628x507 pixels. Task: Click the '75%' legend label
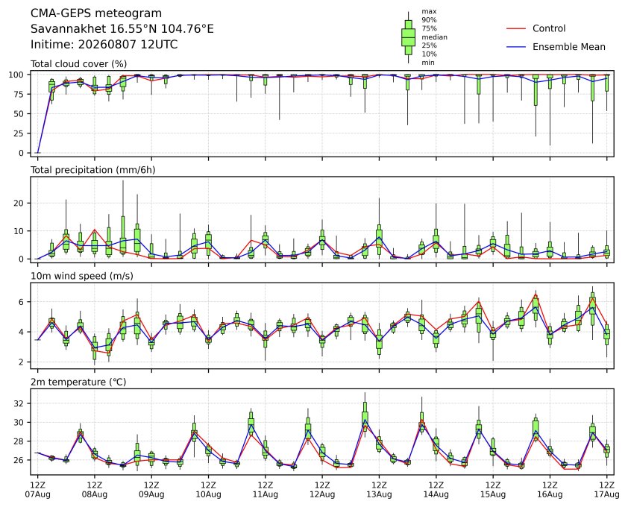[429, 28]
